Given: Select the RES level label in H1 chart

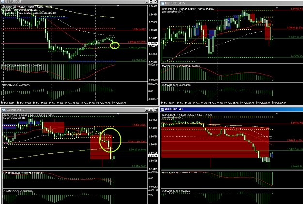Looking at the screenshot, I should [x=139, y=29].
